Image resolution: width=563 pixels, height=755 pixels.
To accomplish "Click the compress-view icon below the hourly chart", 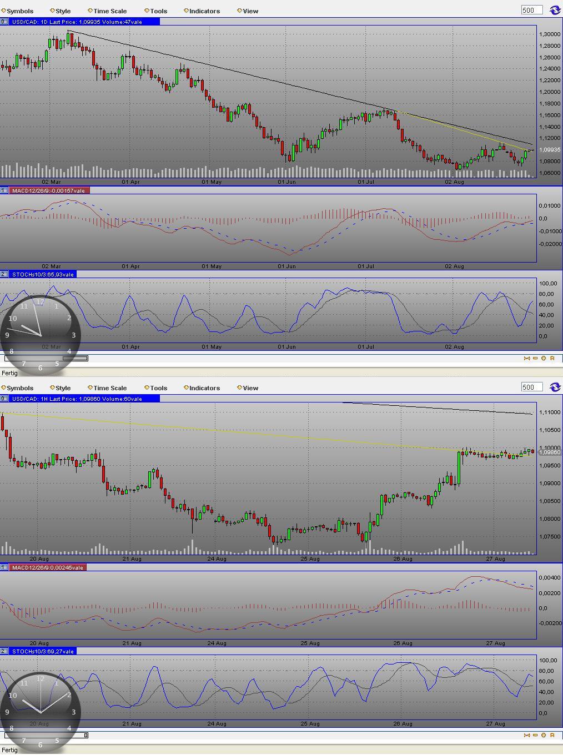I will (527, 735).
